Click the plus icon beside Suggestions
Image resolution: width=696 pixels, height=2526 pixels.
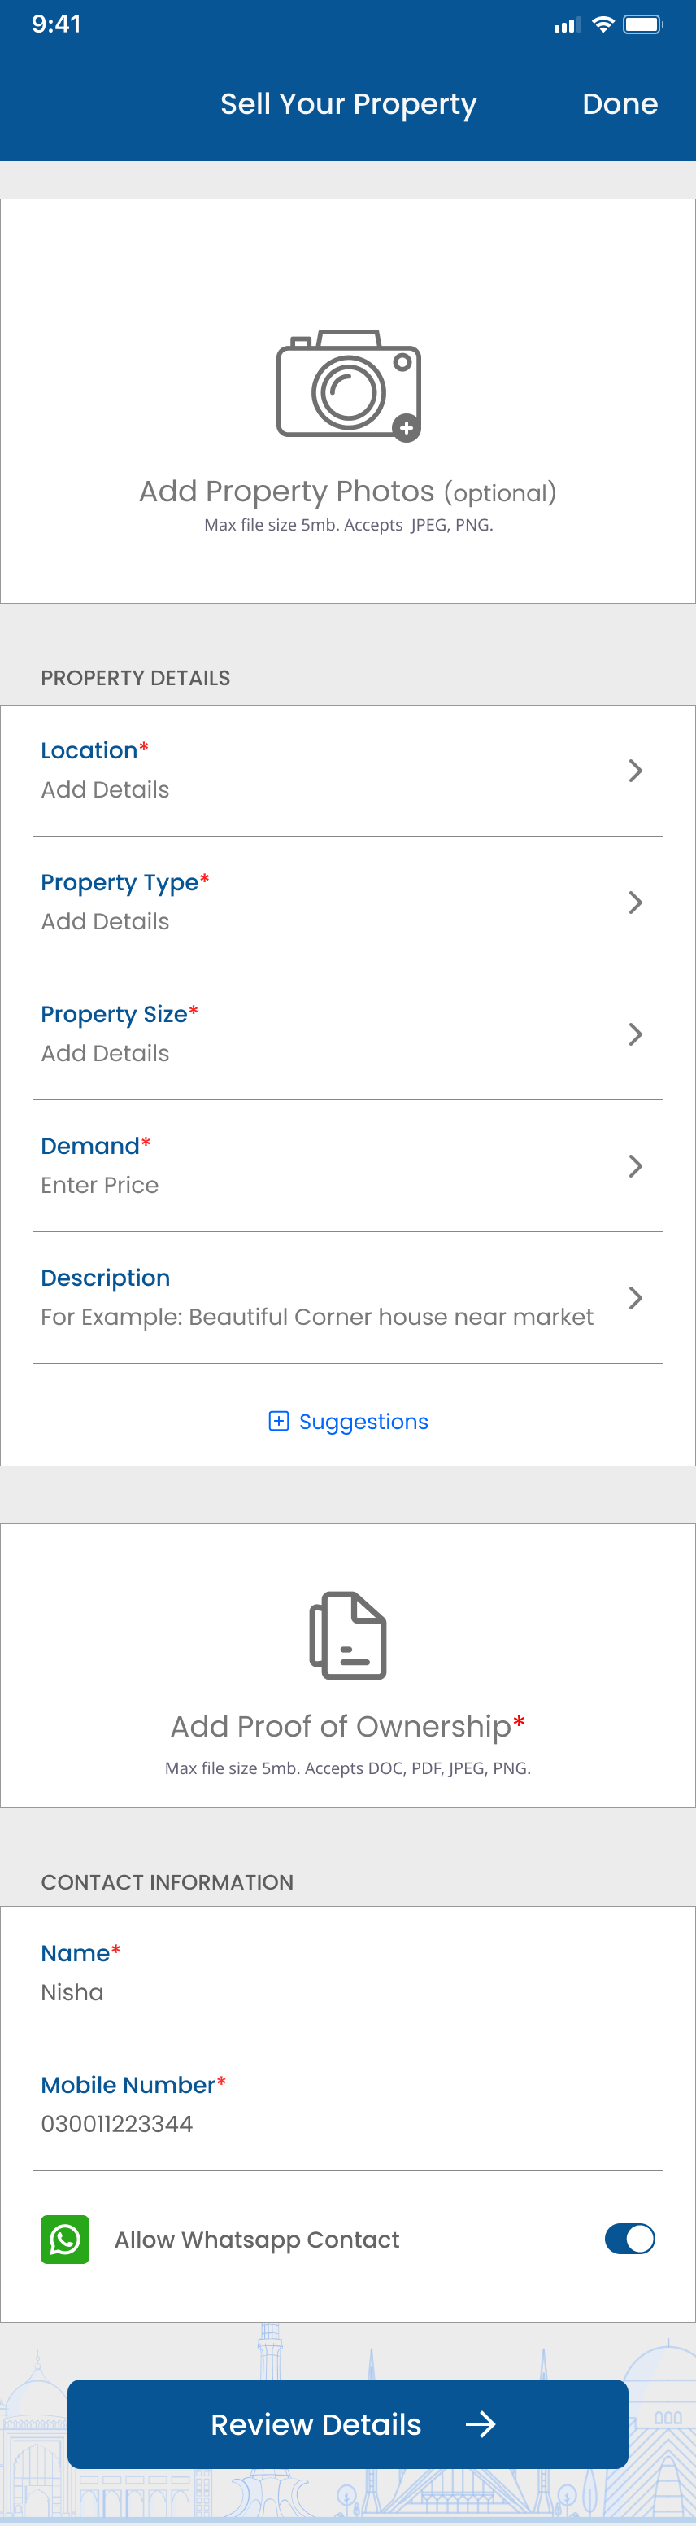(278, 1421)
